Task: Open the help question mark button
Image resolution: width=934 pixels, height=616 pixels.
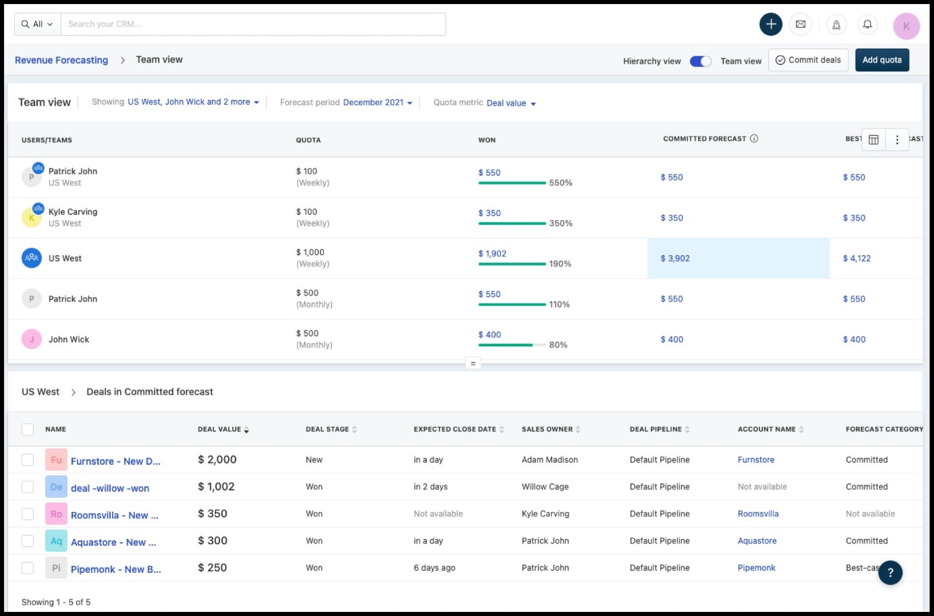Action: 890,573
